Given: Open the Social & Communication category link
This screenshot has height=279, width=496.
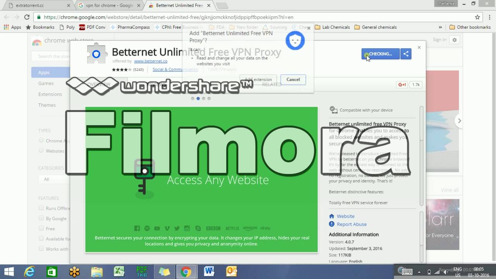Looking at the screenshot, I should pyautogui.click(x=175, y=69).
